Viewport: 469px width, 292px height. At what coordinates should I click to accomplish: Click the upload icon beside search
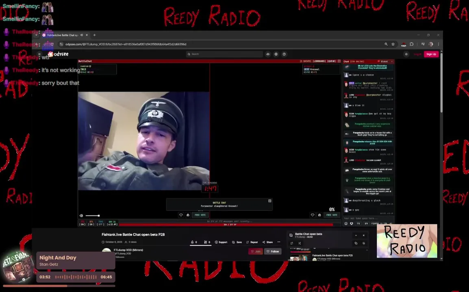pos(268,54)
